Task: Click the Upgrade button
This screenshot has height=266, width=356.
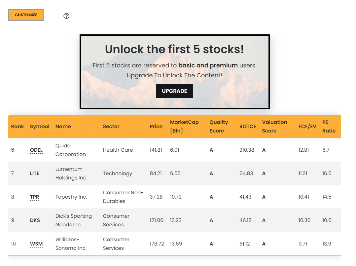Action: pos(174,91)
